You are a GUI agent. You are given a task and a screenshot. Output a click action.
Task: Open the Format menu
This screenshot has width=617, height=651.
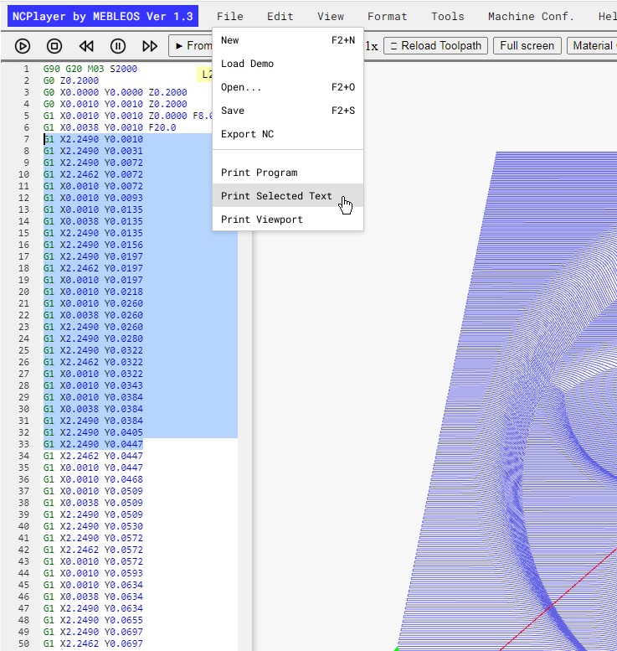(387, 17)
